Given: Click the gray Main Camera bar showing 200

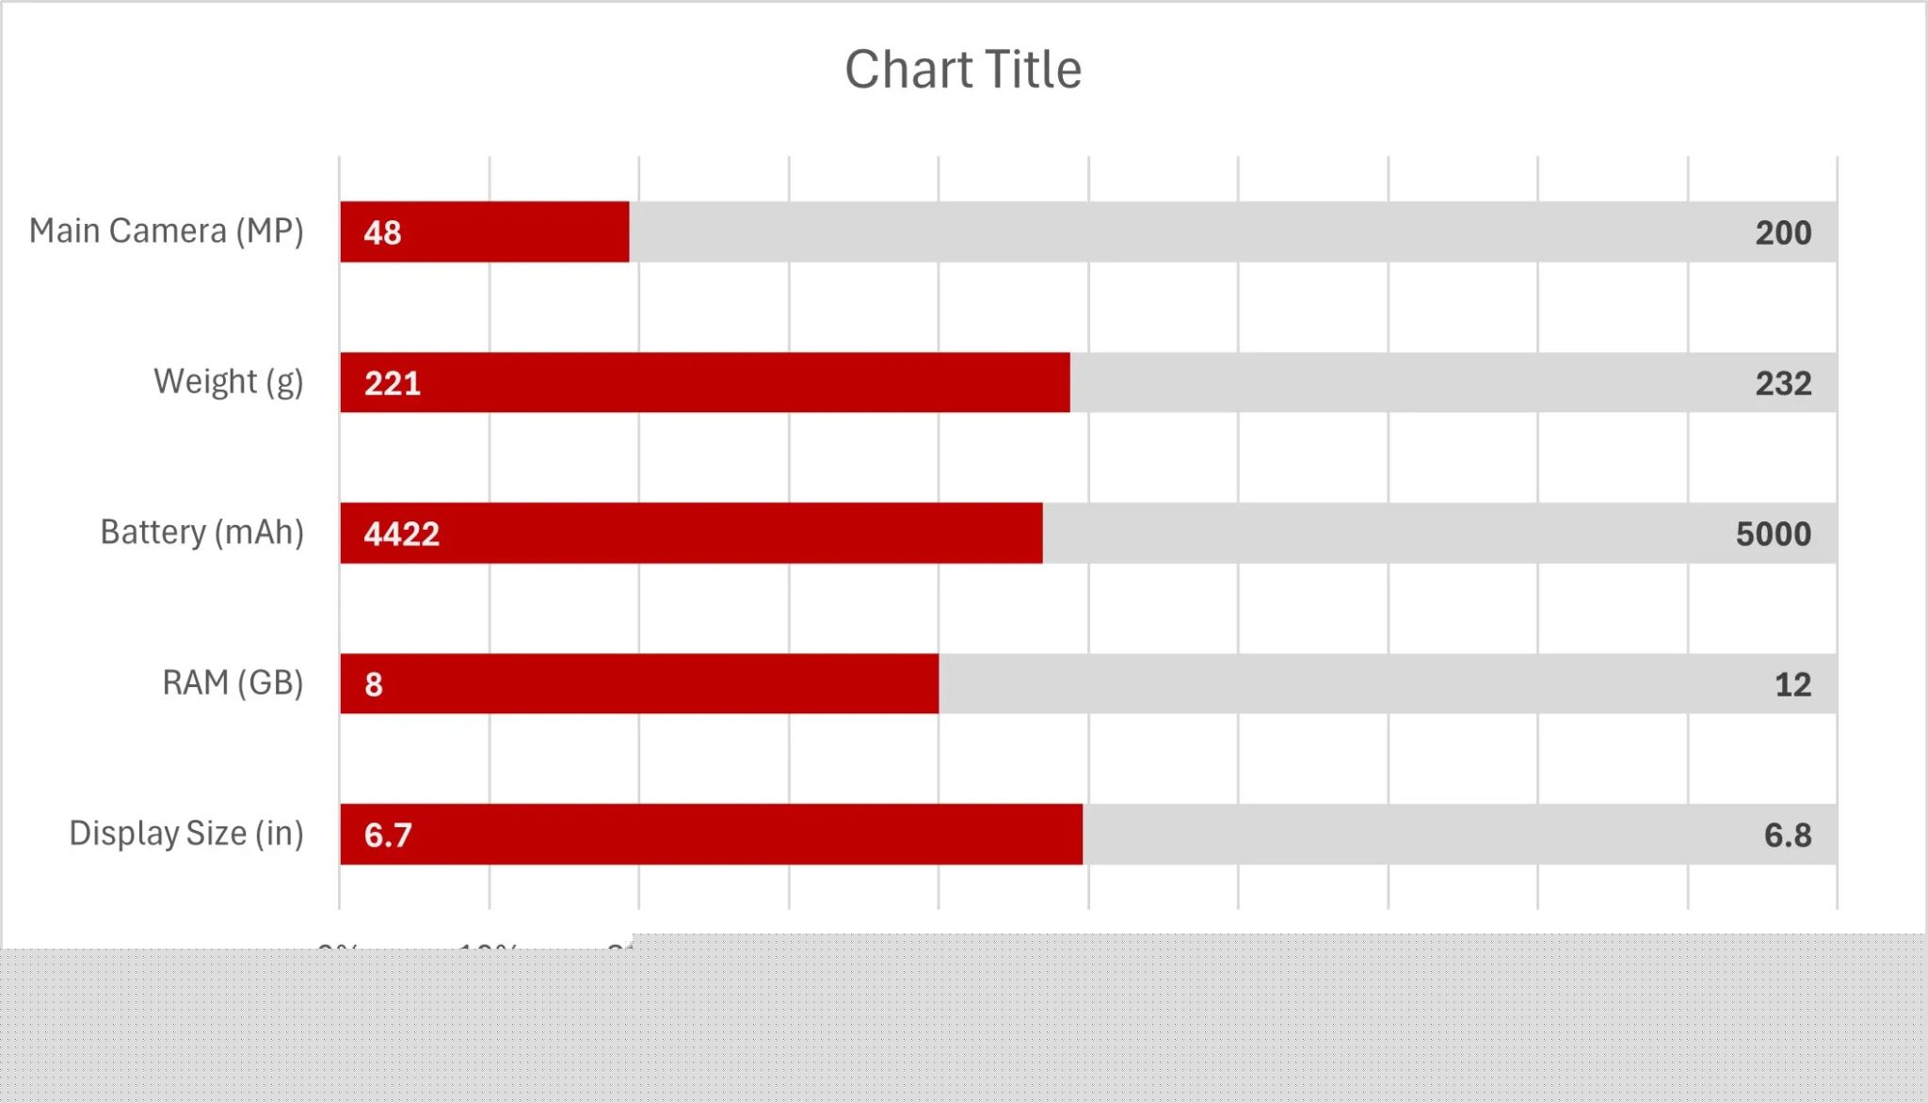Looking at the screenshot, I should 1233,232.
